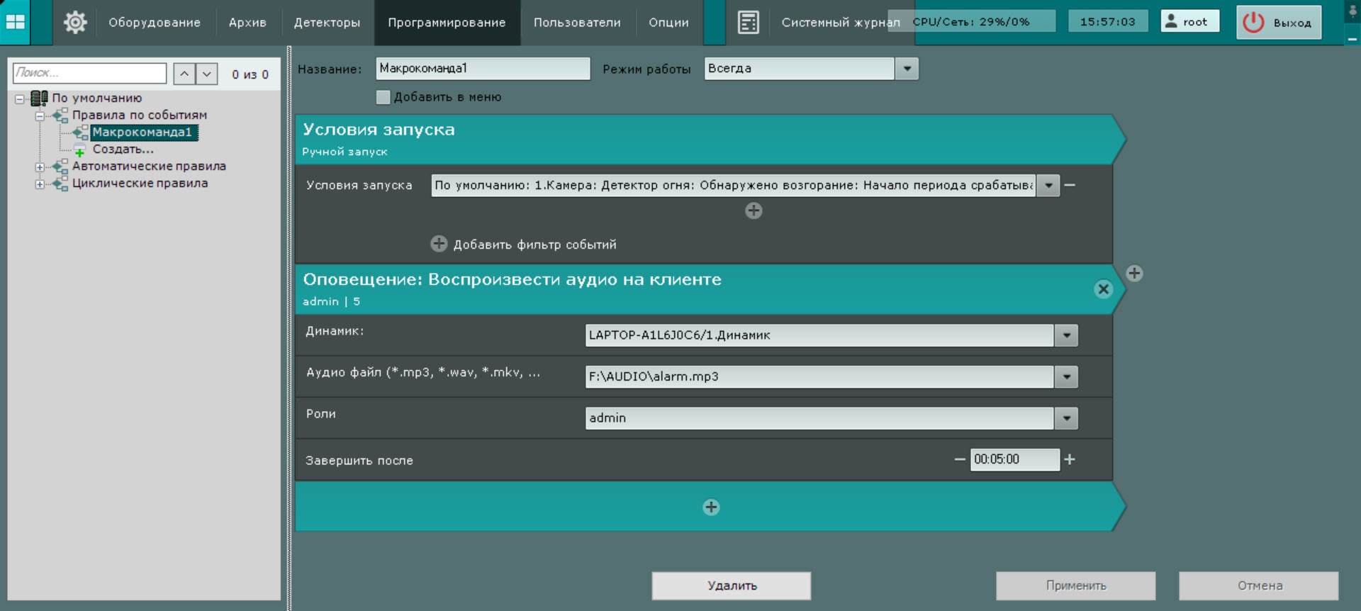
Task: Switch to the 'Детекторы' tab
Action: point(327,23)
